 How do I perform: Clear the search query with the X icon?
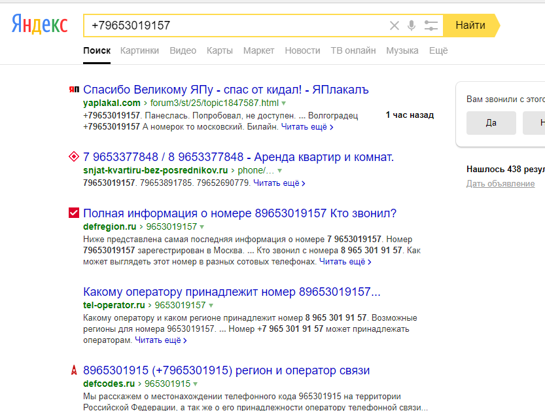(394, 26)
